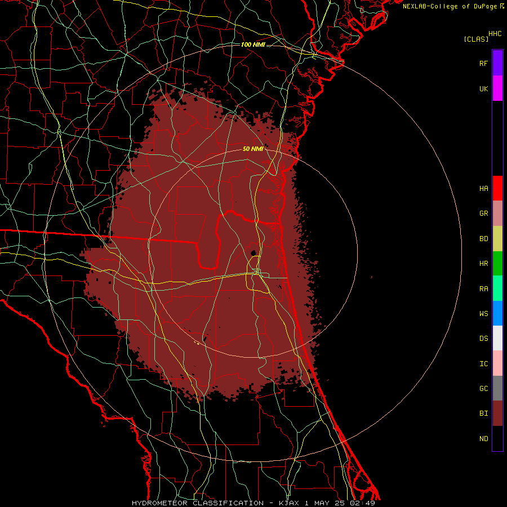Click the HA red legend swatch
The image size is (507, 507).
497,188
